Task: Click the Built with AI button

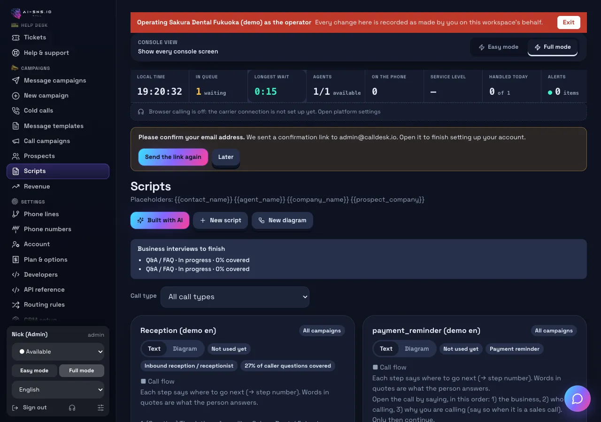Action: (x=160, y=220)
